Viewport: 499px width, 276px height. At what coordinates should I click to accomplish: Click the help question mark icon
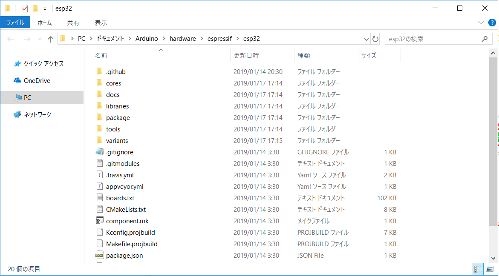pos(492,23)
